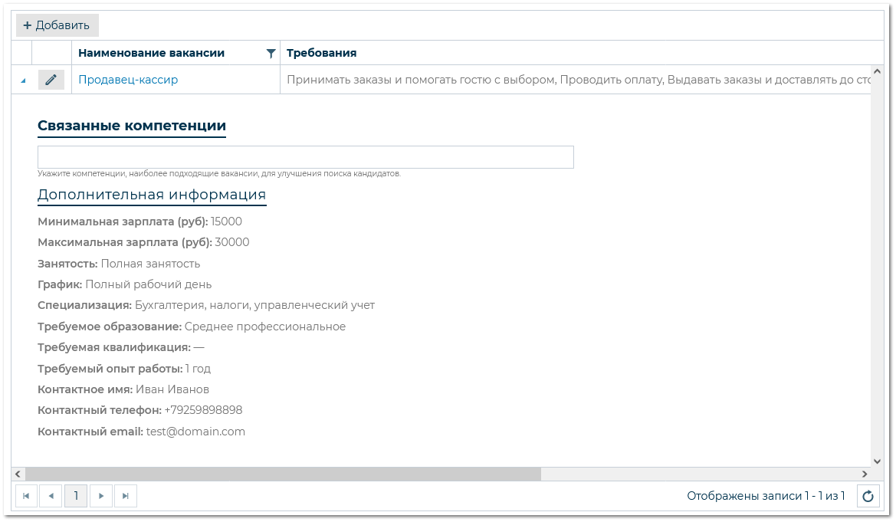Sort by the Наименование вакансии column header
The width and height of the screenshot is (896, 522).
(x=151, y=53)
